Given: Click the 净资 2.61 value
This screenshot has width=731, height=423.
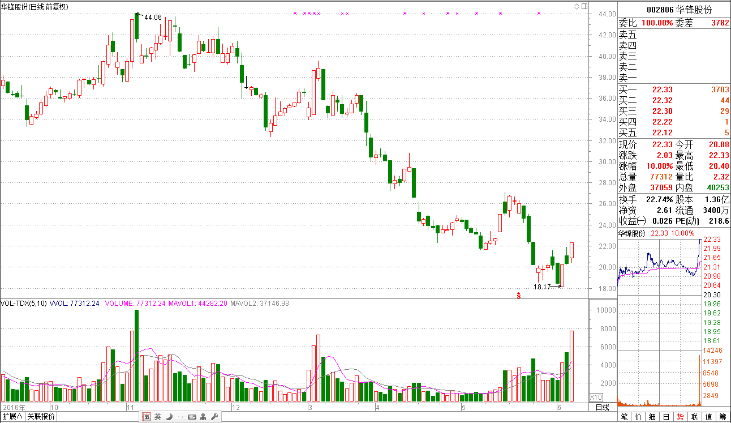Looking at the screenshot, I should coord(664,211).
